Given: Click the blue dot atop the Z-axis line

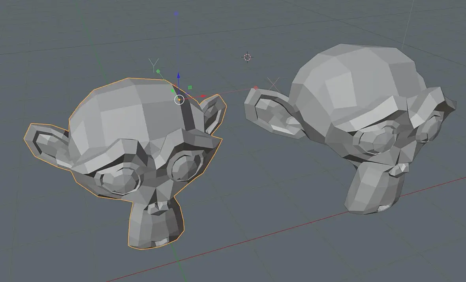Looking at the screenshot, I should 176,13.
